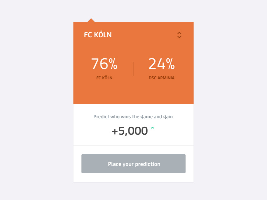Screen dimensions: 267x200
Task: Click the down chevron of the team selector
Action: click(179, 37)
